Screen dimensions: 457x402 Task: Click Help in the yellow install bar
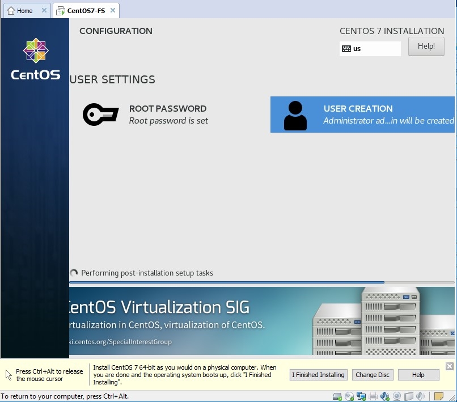tap(418, 375)
